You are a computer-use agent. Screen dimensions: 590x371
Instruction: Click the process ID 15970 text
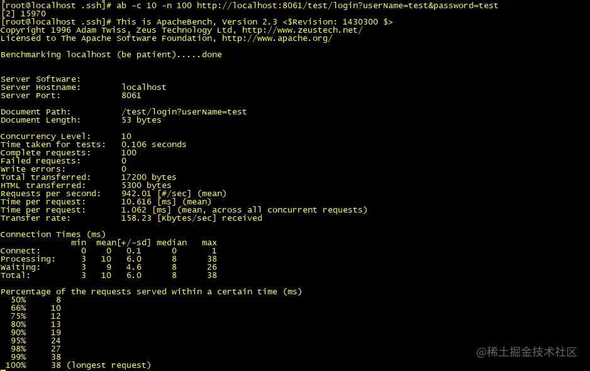[x=33, y=14]
